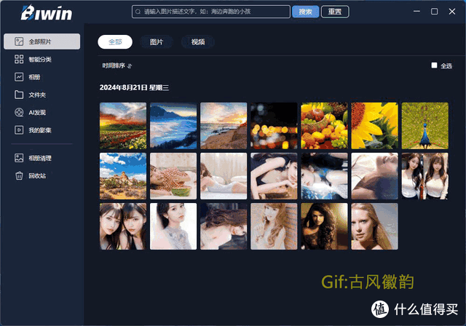Open 我的影集 video icon
This screenshot has width=466, height=326.
[19, 130]
